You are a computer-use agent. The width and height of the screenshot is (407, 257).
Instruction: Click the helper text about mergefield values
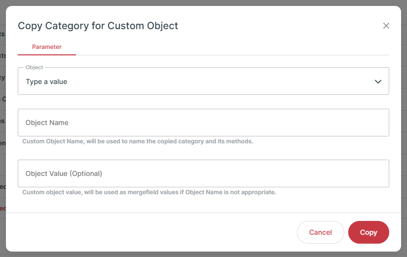pos(149,192)
